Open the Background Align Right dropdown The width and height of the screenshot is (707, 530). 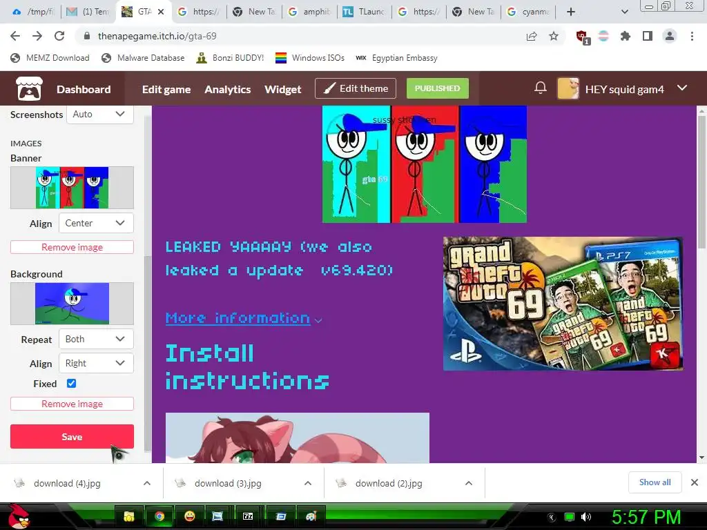[x=96, y=363]
